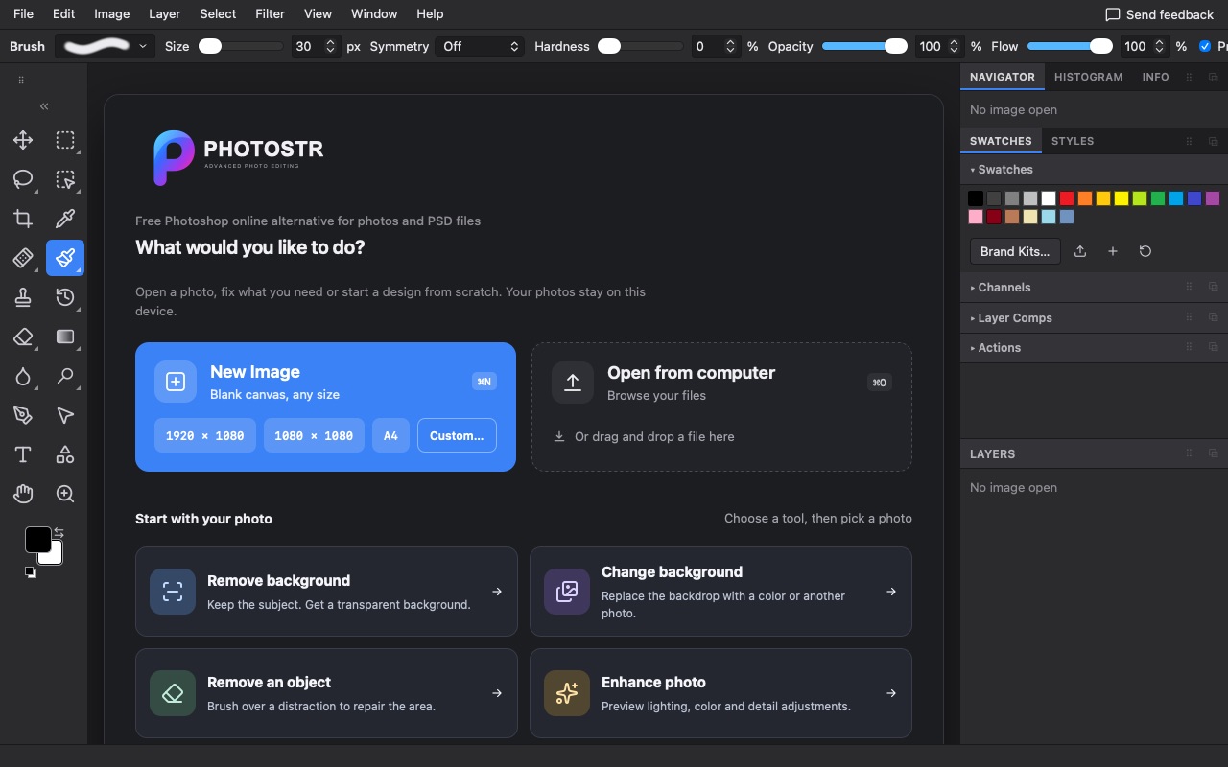Open the brush preset picker dropdown

click(x=105, y=46)
